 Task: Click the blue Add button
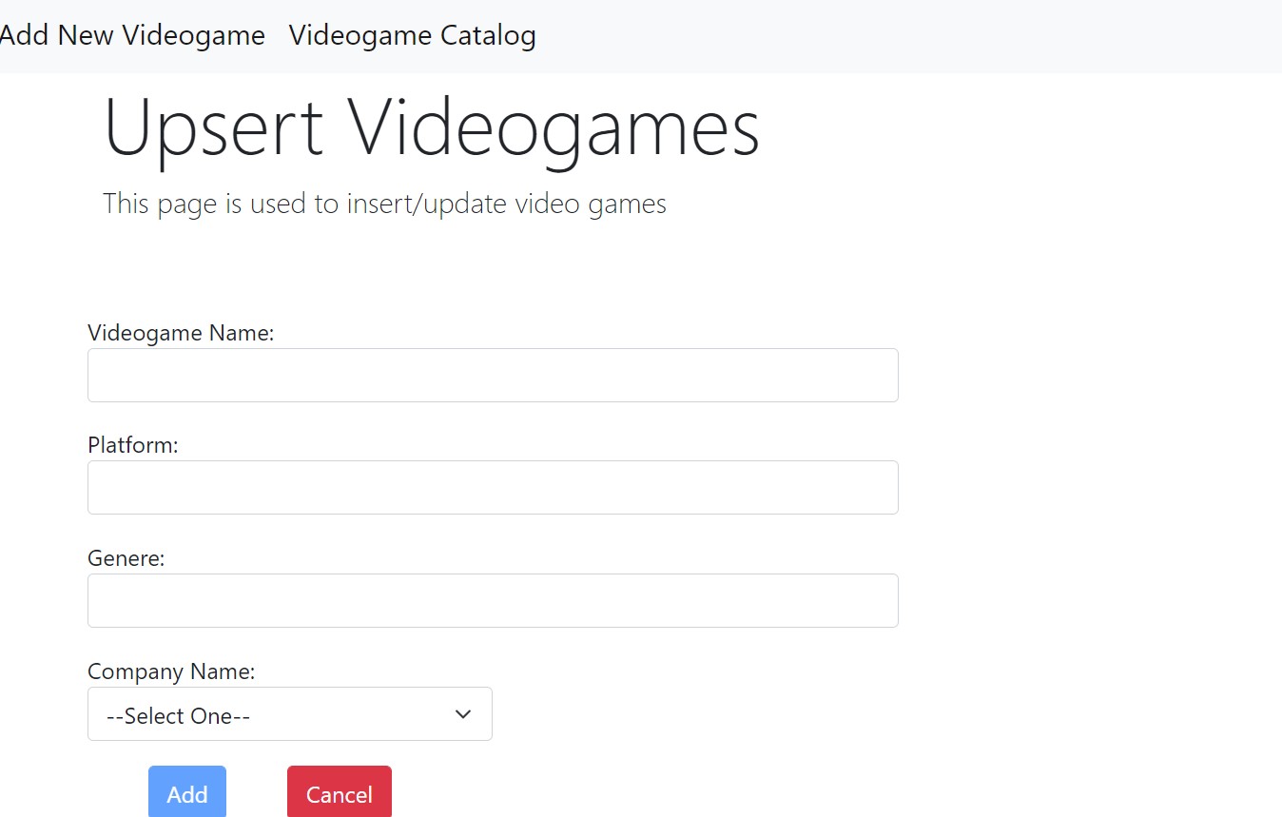[187, 791]
